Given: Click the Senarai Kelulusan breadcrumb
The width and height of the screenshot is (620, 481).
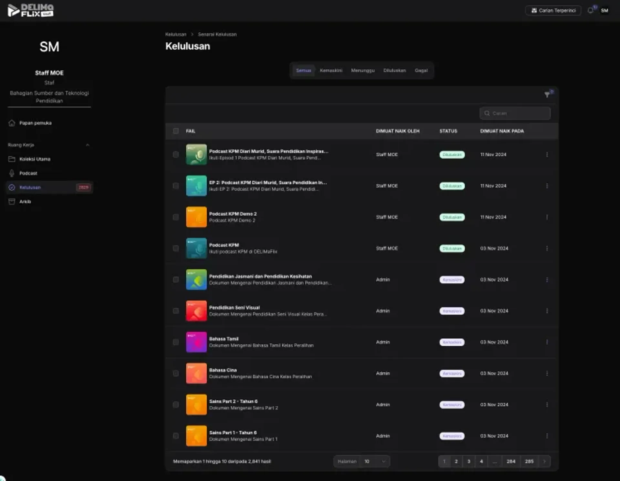Looking at the screenshot, I should pos(217,34).
